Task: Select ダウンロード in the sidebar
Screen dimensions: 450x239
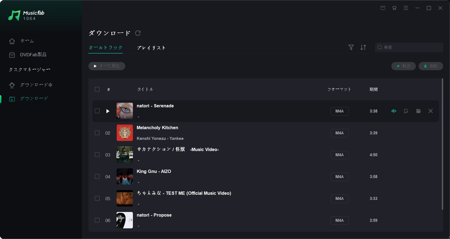Action: click(34, 99)
